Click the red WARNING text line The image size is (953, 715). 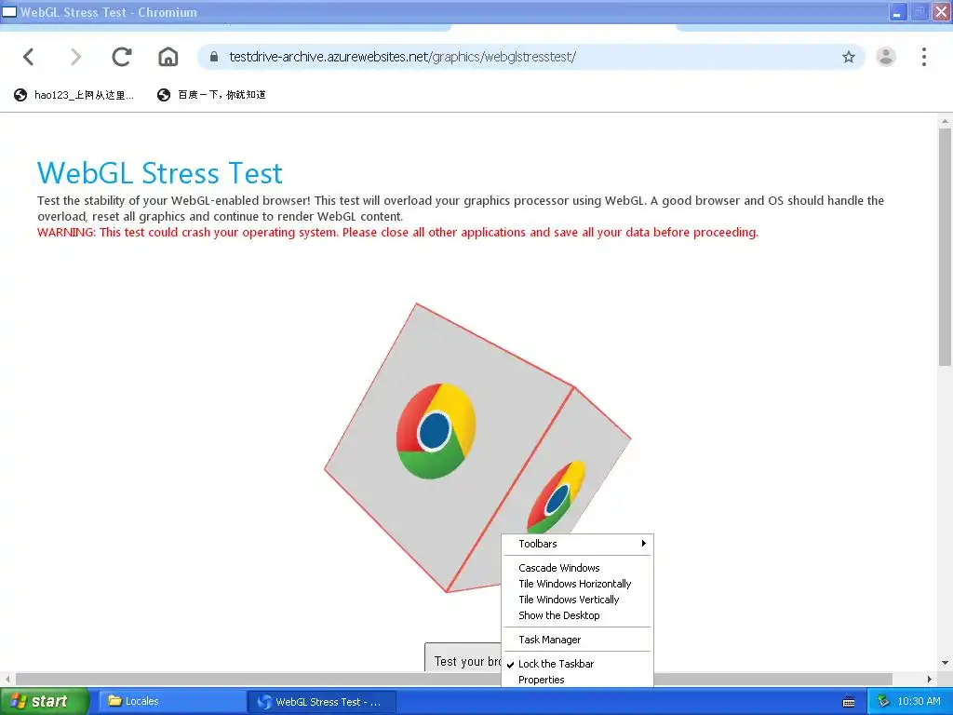tap(398, 232)
